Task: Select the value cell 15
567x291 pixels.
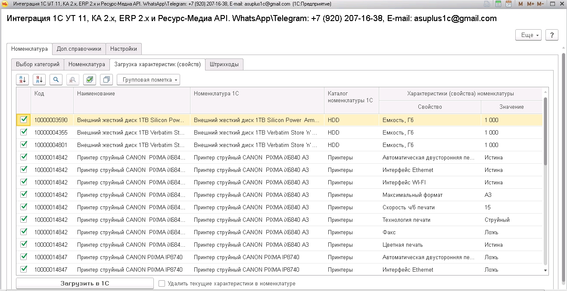Action: (x=511, y=207)
